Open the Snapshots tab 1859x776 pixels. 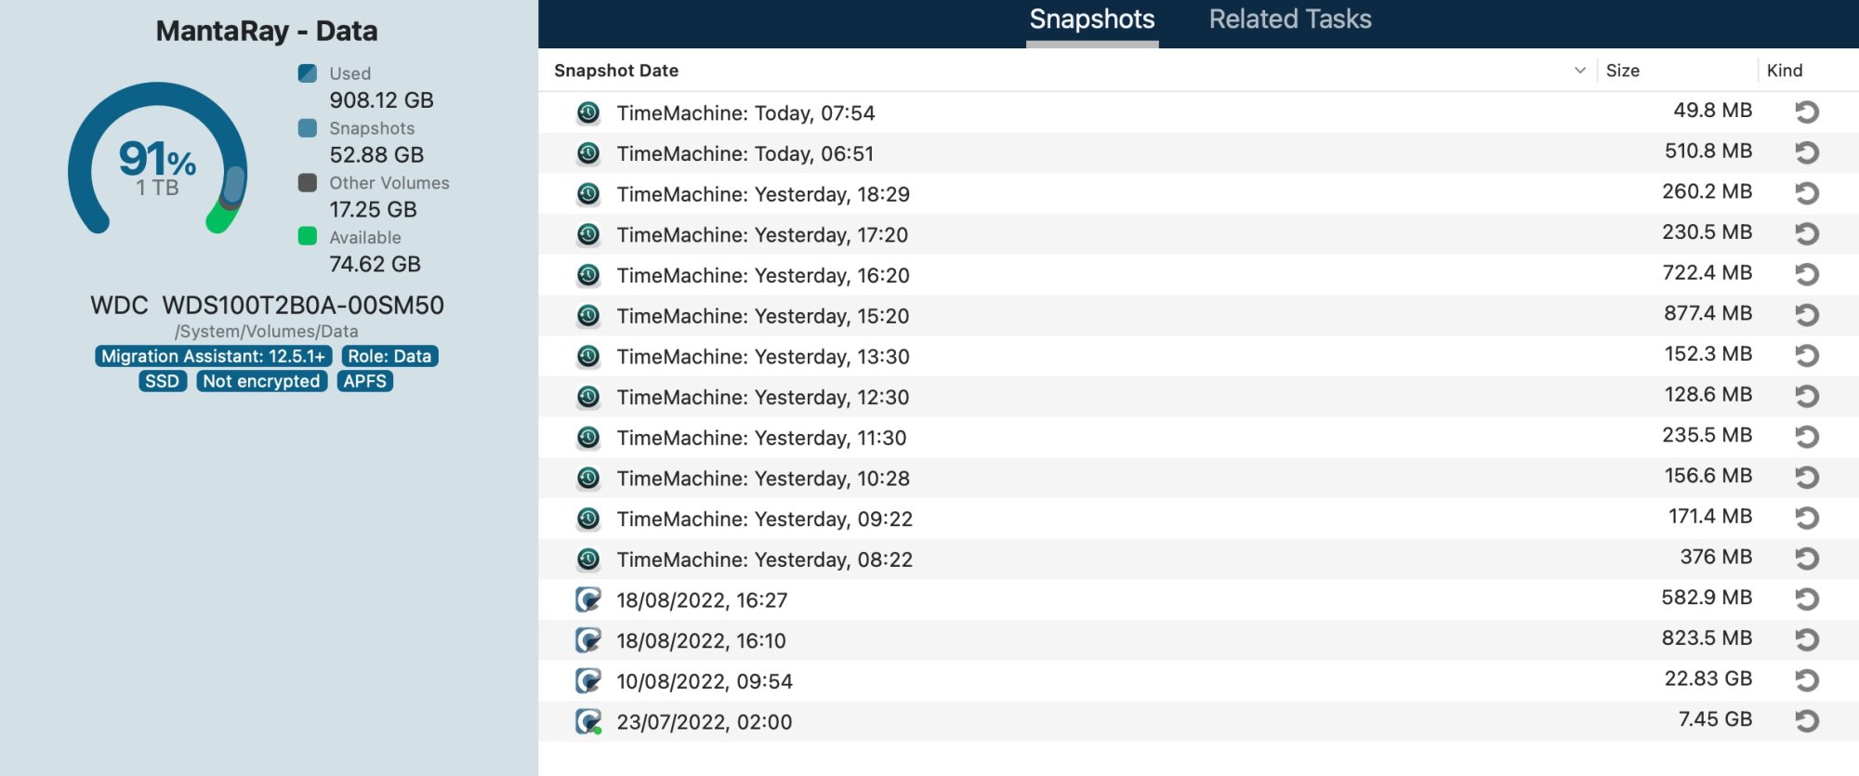coord(1091,20)
